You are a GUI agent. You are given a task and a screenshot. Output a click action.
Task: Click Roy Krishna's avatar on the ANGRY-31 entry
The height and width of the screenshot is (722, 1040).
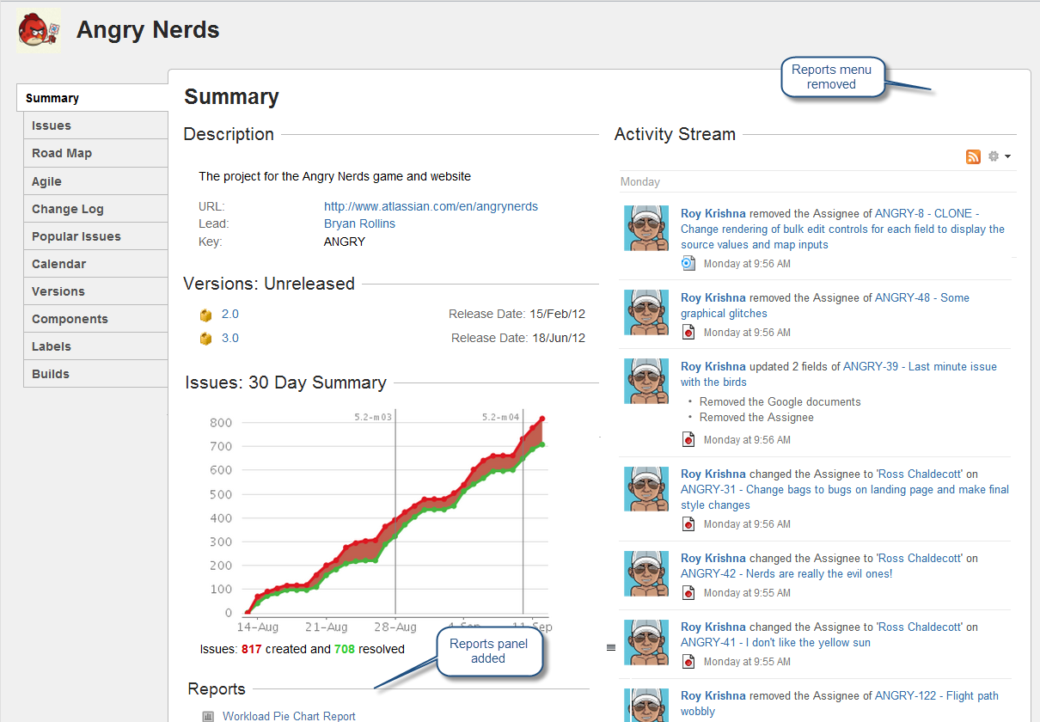pyautogui.click(x=646, y=488)
